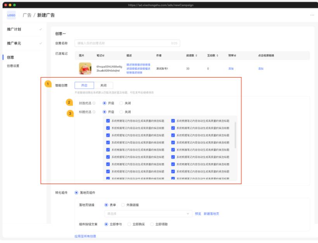Select 关闭 radio for 标题优选
The height and width of the screenshot is (243, 318).
pos(121,112)
